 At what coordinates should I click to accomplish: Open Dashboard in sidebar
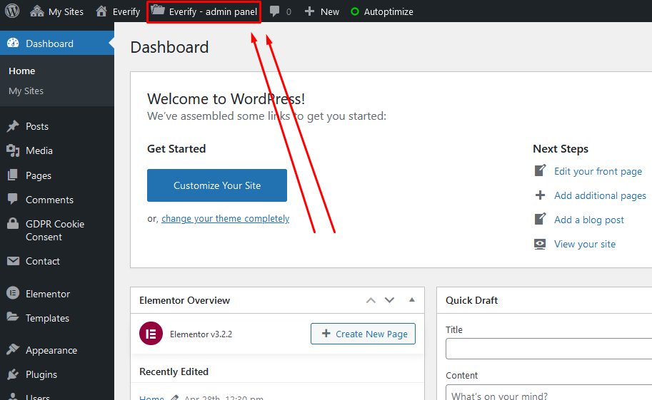(57, 43)
